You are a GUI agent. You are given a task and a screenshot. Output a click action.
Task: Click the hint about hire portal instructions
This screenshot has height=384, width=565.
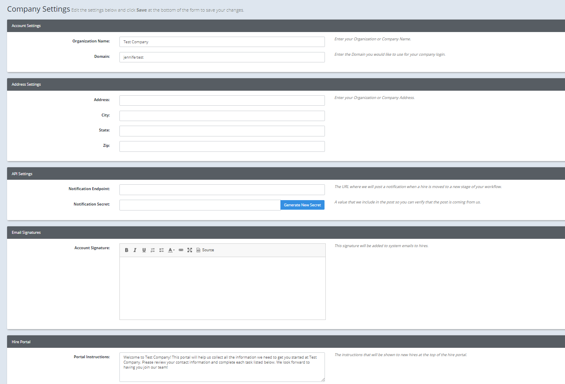401,355
